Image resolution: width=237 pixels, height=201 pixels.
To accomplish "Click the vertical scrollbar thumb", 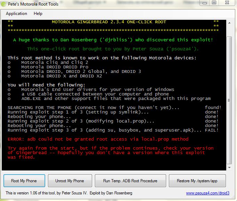I will pos(229,100).
